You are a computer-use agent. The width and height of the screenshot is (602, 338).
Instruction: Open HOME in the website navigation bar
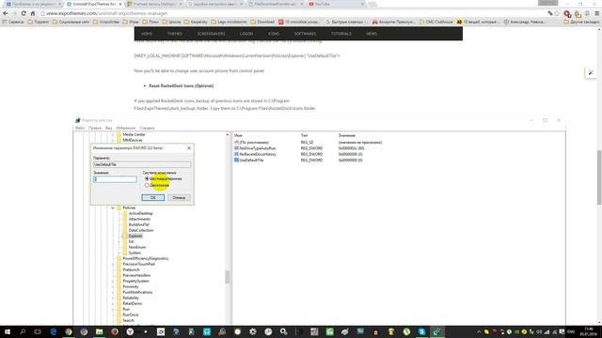pyautogui.click(x=147, y=34)
